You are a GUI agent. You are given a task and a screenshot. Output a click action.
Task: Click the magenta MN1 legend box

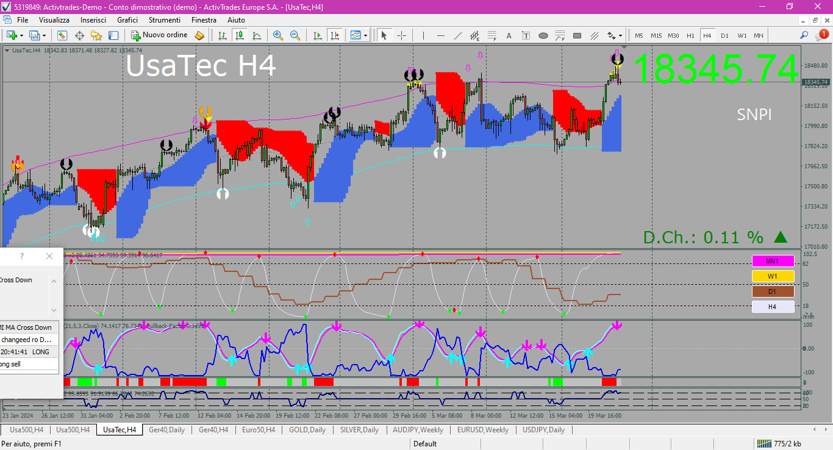tap(773, 261)
